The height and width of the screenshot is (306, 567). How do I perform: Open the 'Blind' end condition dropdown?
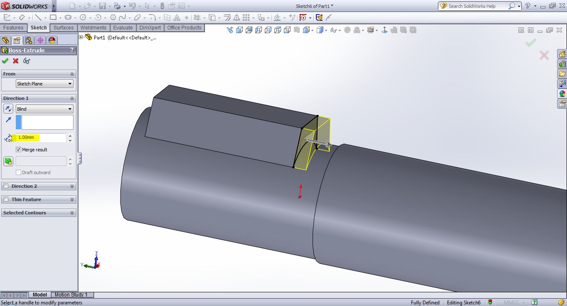click(44, 109)
